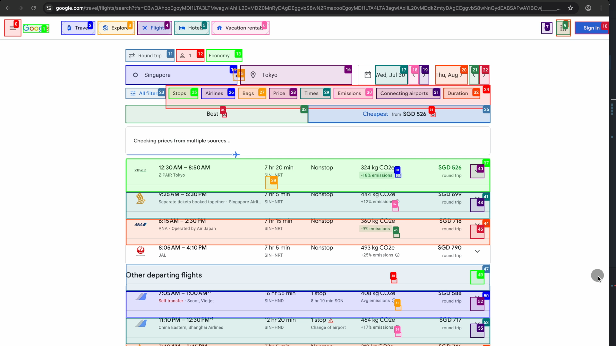Image resolution: width=616 pixels, height=346 pixels.
Task: Bookmark this page with star icon
Action: [x=570, y=8]
